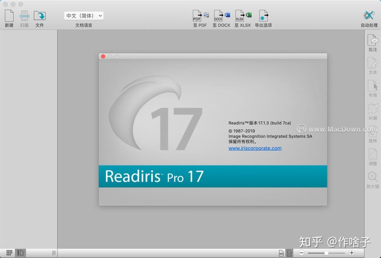The height and width of the screenshot is (258, 381).
Task: Click the plus button to zoom in
Action: (351, 253)
